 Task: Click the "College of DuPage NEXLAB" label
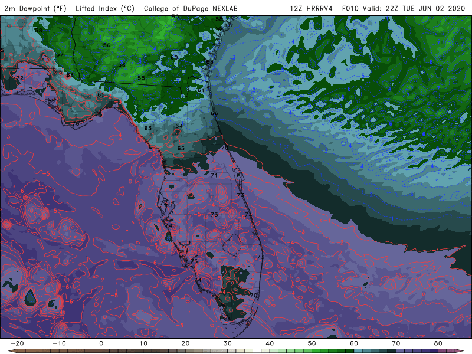coord(191,8)
